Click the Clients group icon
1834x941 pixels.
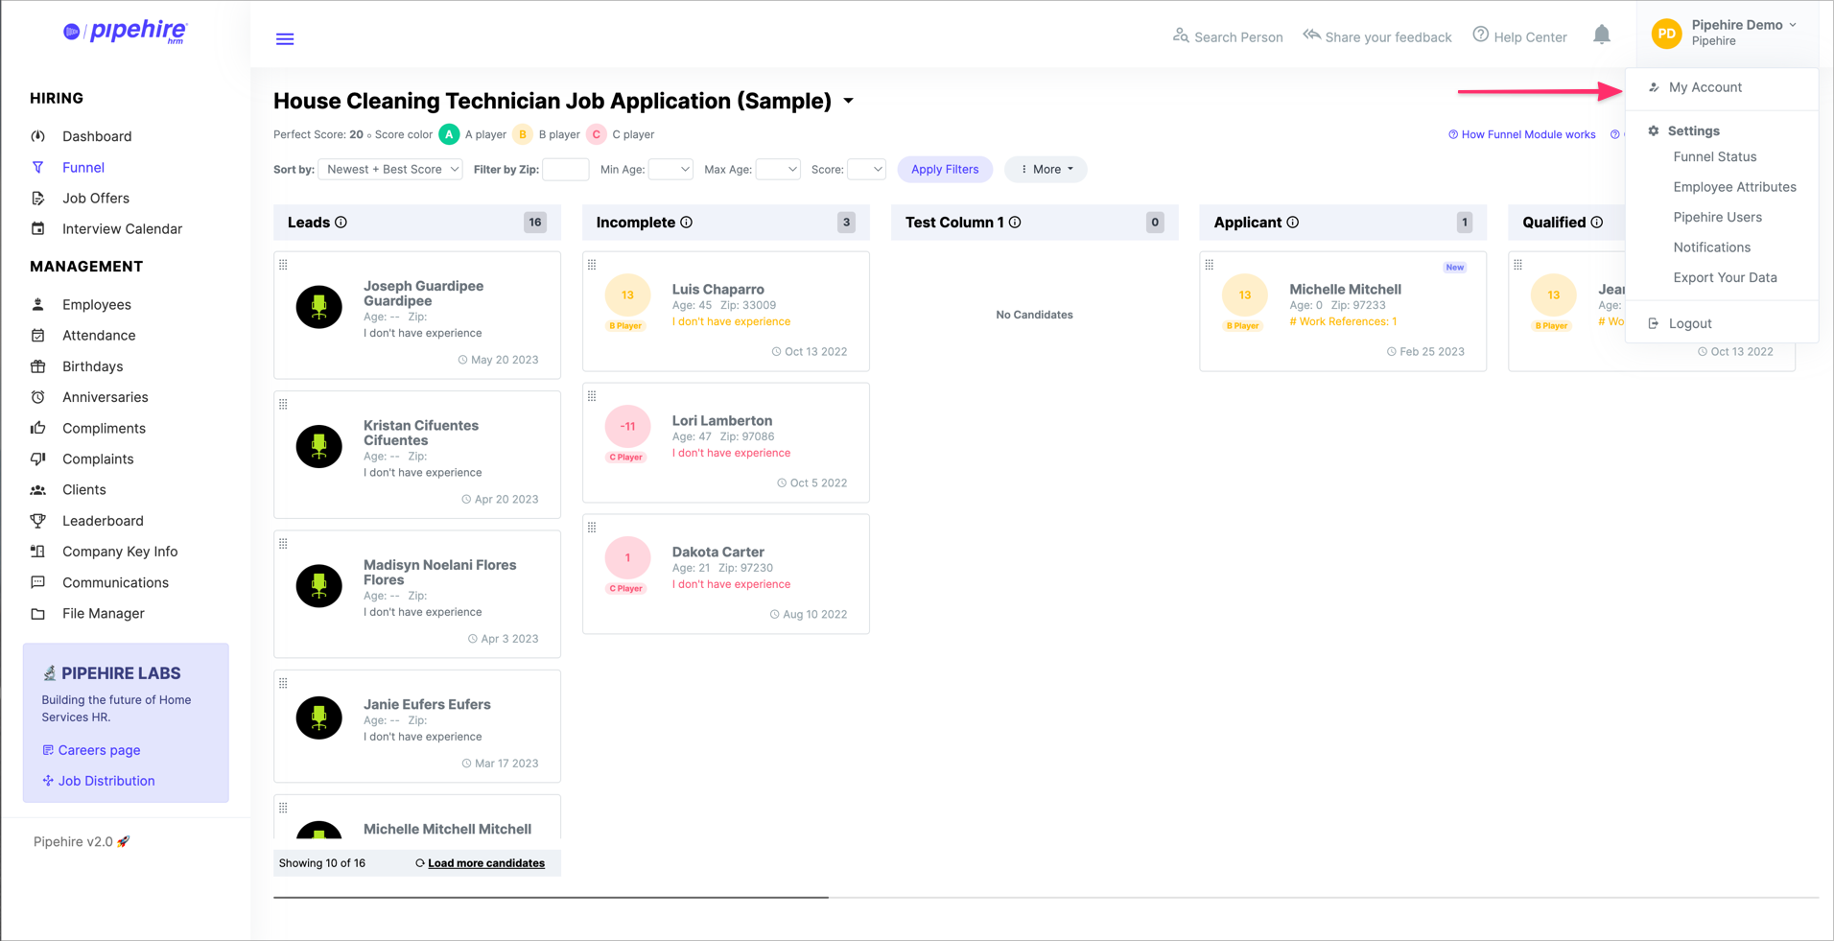point(38,489)
